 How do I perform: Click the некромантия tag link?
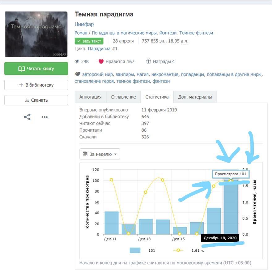165,74
